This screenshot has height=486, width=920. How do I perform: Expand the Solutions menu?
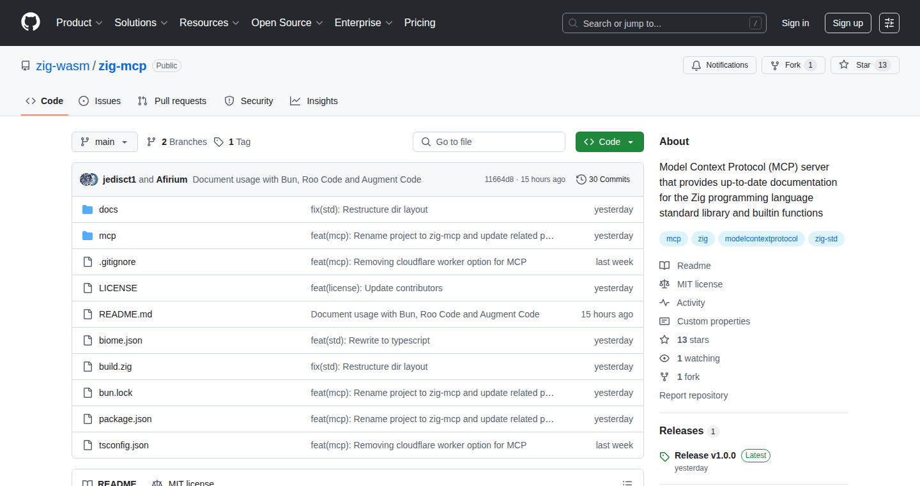point(141,23)
